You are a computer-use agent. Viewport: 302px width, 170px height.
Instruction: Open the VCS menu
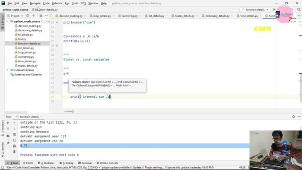[84, 3]
